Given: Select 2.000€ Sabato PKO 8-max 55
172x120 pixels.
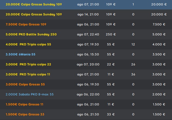Looking at the screenshot, I should pyautogui.click(x=86, y=94).
